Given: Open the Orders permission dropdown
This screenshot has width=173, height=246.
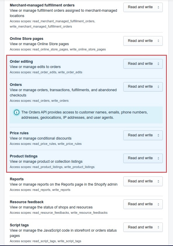Looking at the screenshot, I should coord(143,86).
